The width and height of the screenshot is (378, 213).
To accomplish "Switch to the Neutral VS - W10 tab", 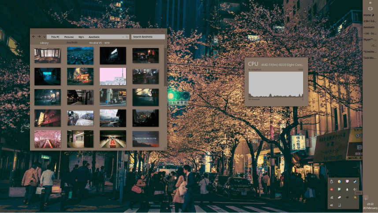I will pyautogui.click(x=99, y=43).
